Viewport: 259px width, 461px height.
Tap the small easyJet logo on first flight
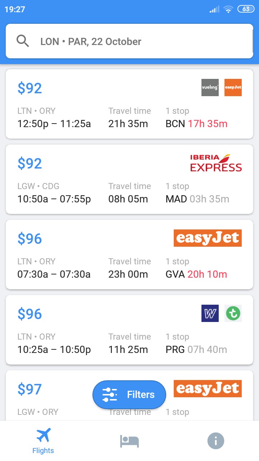233,88
